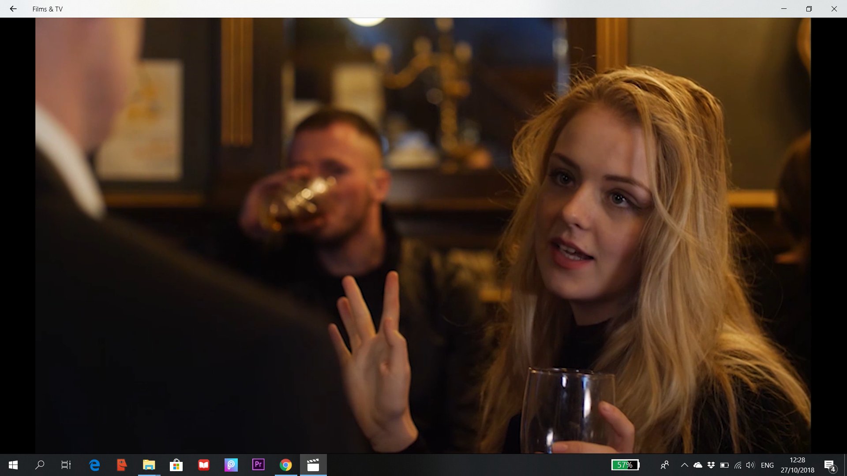The height and width of the screenshot is (476, 847).
Task: Open File Explorer from the taskbar
Action: [x=149, y=465]
